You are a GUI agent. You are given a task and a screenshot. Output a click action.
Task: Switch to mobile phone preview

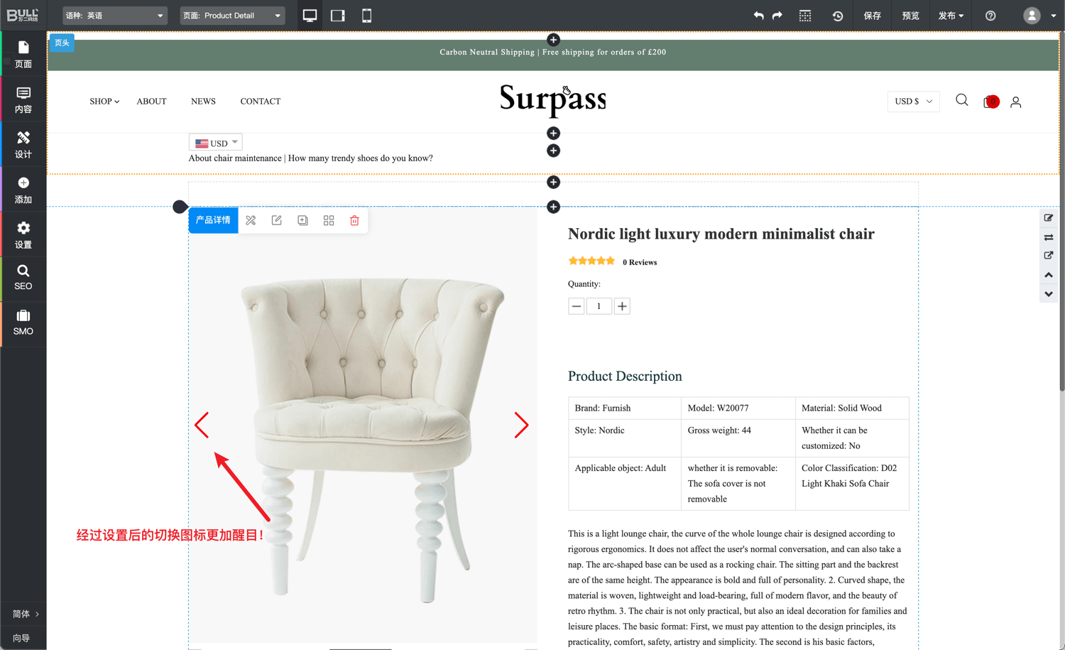pyautogui.click(x=366, y=16)
